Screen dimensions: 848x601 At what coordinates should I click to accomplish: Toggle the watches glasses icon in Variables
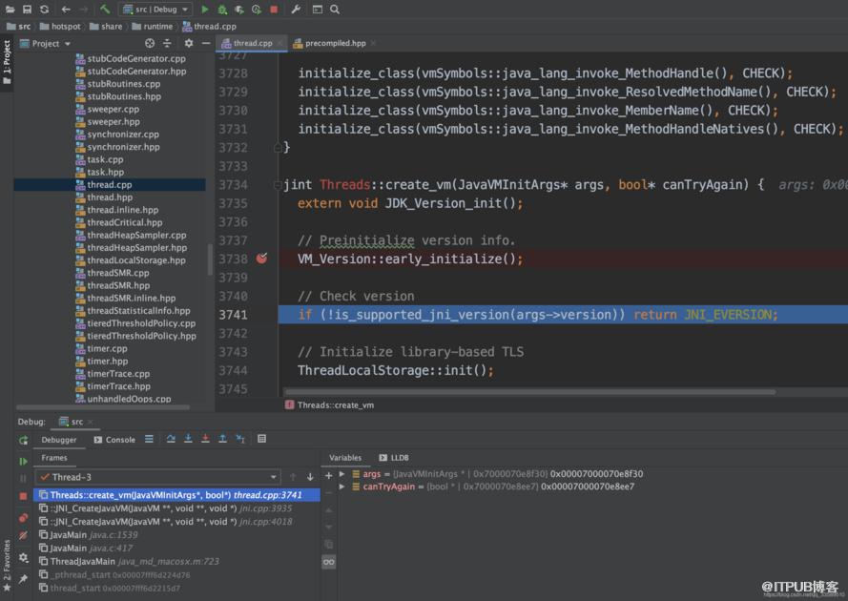pos(328,563)
